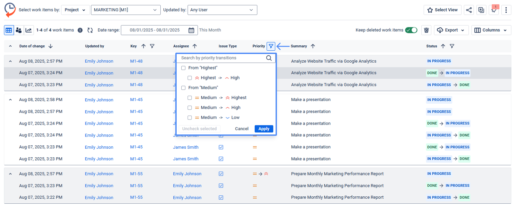Cancel the priority filter popup
The width and height of the screenshot is (514, 205).
(x=241, y=129)
